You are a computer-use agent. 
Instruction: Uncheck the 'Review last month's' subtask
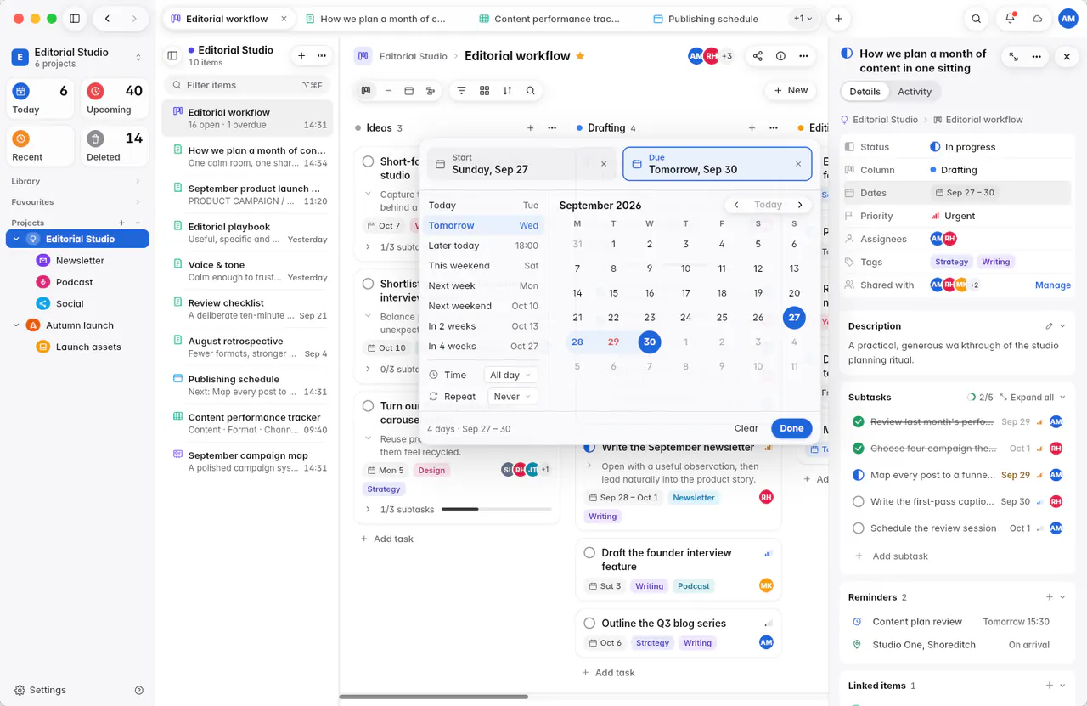(x=858, y=422)
